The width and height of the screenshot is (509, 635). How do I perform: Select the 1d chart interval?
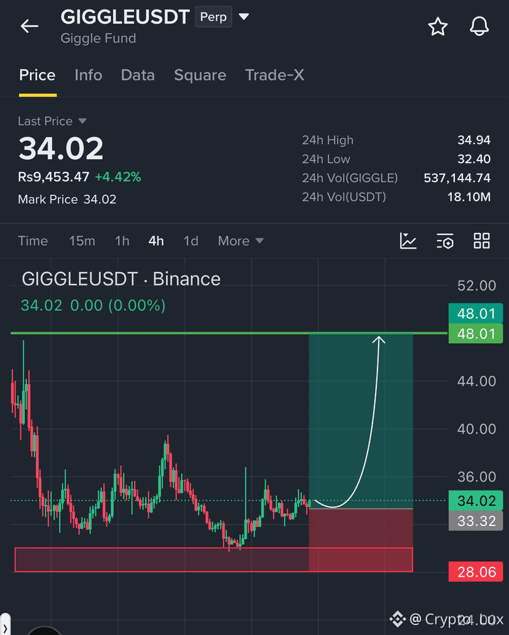point(191,241)
